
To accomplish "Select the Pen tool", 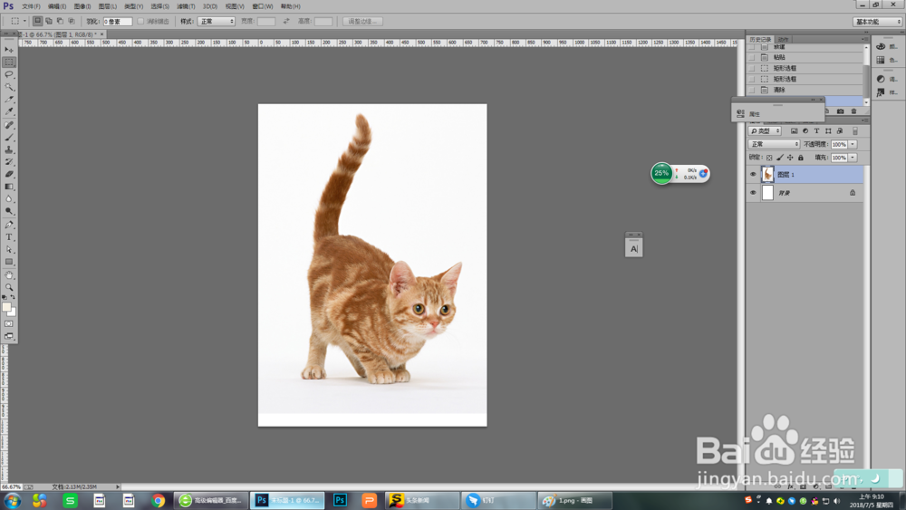I will (x=9, y=225).
